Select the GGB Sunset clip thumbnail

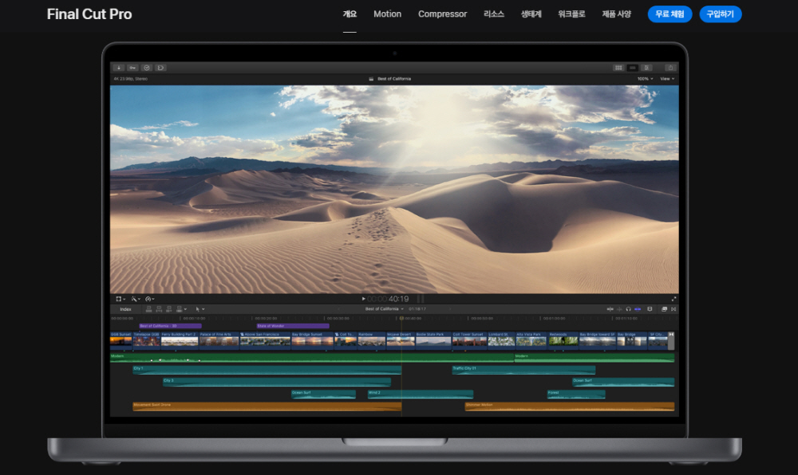(x=121, y=341)
